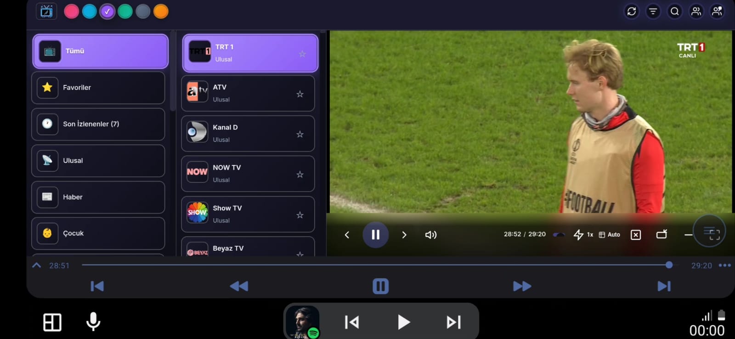Open the Auto quality selector
Screen dimensions: 735x339
[x=610, y=235]
